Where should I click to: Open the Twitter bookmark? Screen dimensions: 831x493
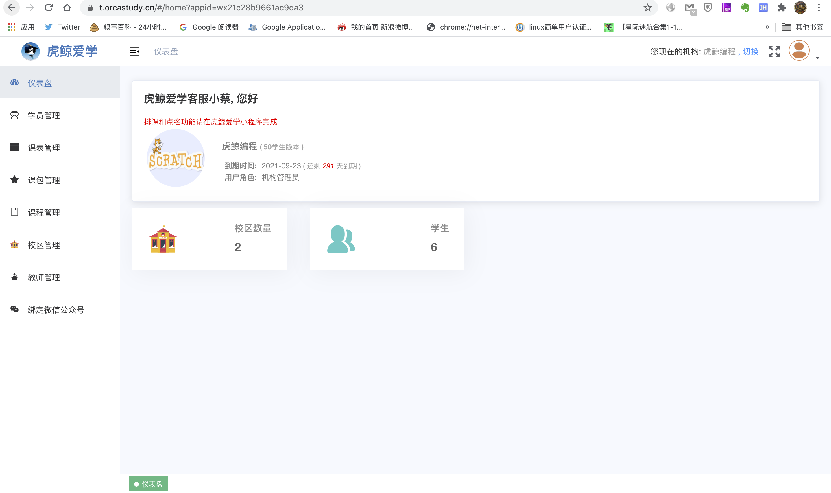click(62, 27)
